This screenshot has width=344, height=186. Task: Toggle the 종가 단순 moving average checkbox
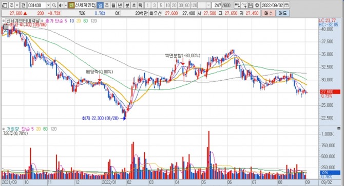[42, 21]
